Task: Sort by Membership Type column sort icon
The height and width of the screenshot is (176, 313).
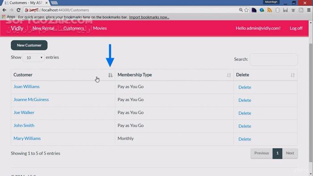Action: click(x=229, y=75)
